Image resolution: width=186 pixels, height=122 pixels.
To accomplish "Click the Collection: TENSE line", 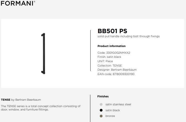I will point(110,65).
